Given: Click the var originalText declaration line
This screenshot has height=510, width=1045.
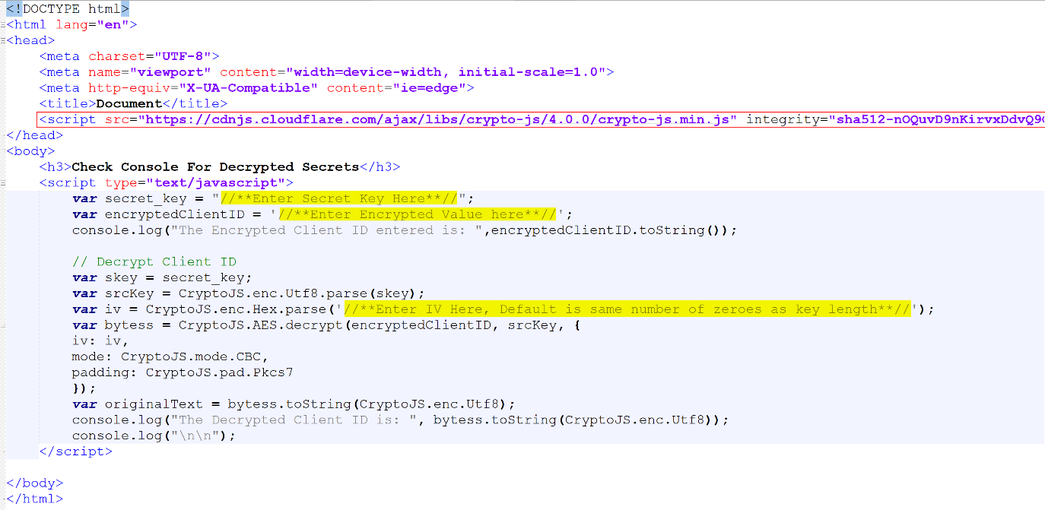Looking at the screenshot, I should pyautogui.click(x=294, y=404).
